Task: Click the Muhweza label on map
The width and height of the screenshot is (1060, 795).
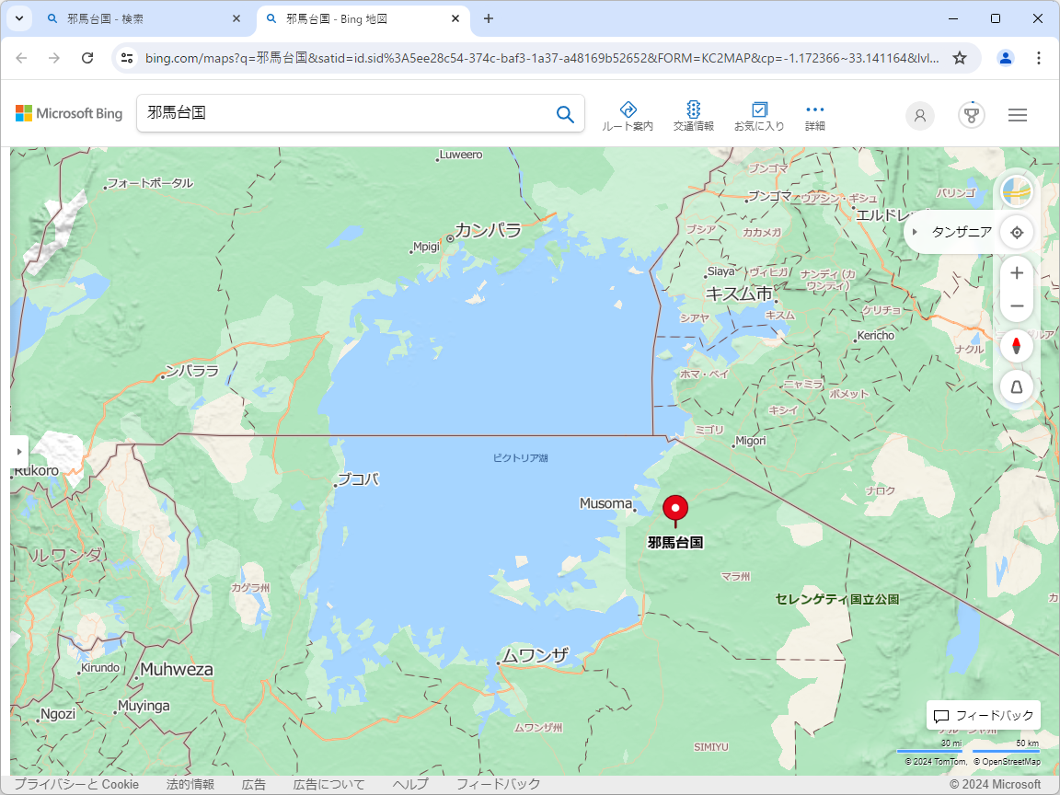Action: click(177, 669)
